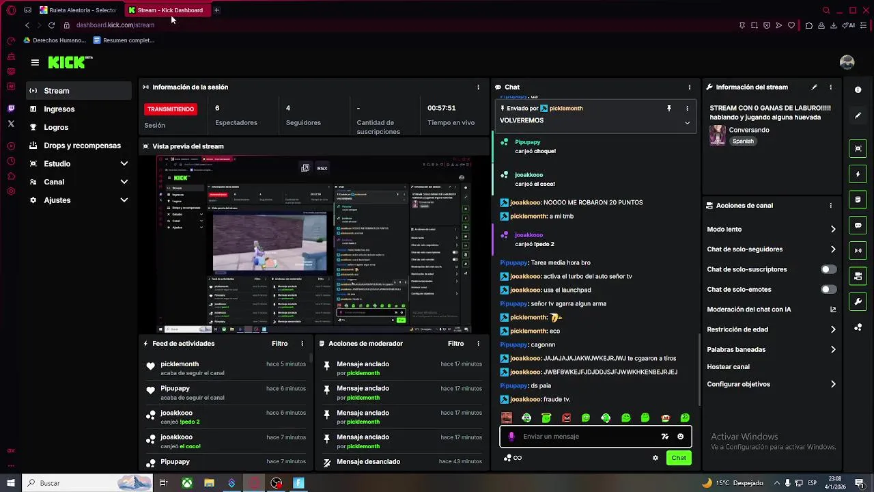The height and width of the screenshot is (492, 874).
Task: Toggle Chat de solo-emotes switch
Action: pyautogui.click(x=828, y=289)
